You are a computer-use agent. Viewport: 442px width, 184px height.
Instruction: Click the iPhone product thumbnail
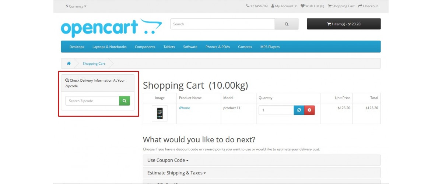tap(160, 113)
